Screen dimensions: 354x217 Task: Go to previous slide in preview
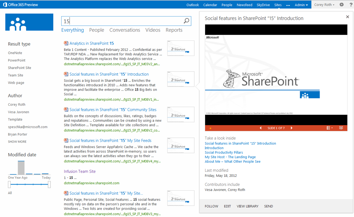[261, 128]
